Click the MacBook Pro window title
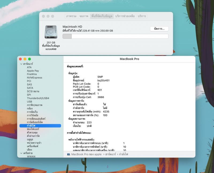 coord(129,59)
